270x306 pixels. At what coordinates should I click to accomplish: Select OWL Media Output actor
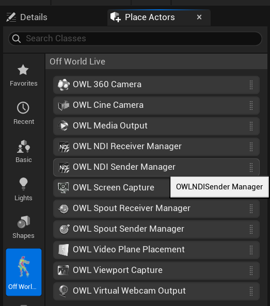click(156, 126)
